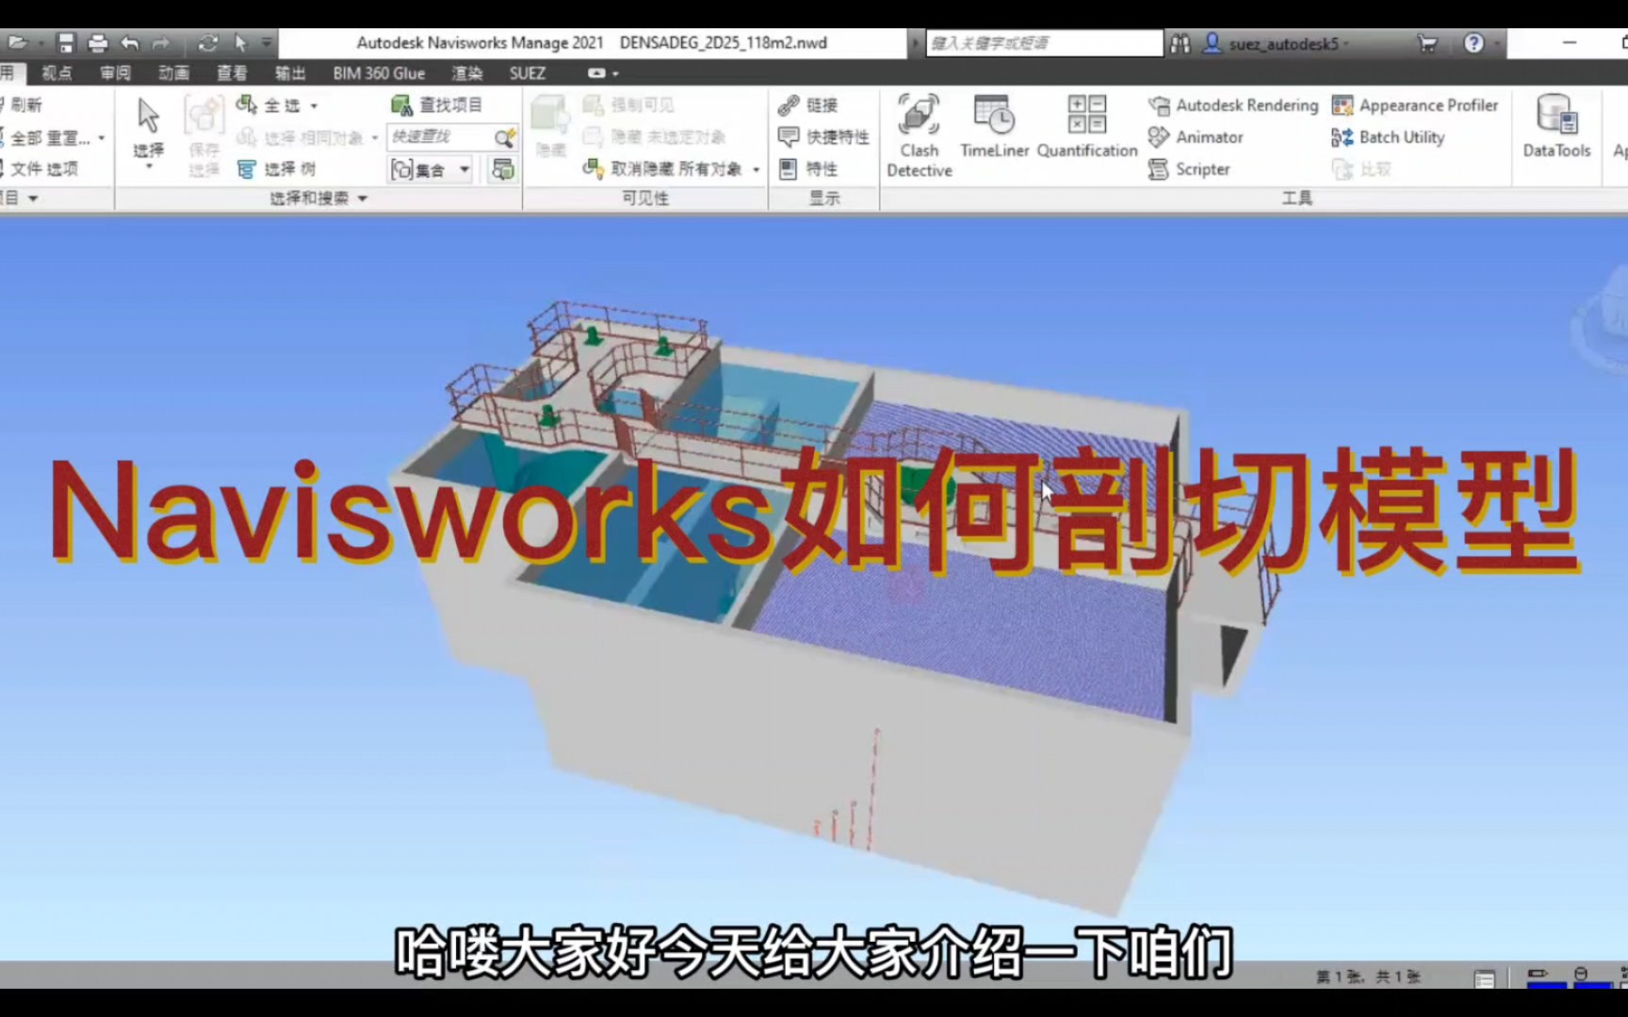The image size is (1628, 1017).
Task: Click the Select cursor icon in quick access toolbar
Action: pyautogui.click(x=240, y=42)
